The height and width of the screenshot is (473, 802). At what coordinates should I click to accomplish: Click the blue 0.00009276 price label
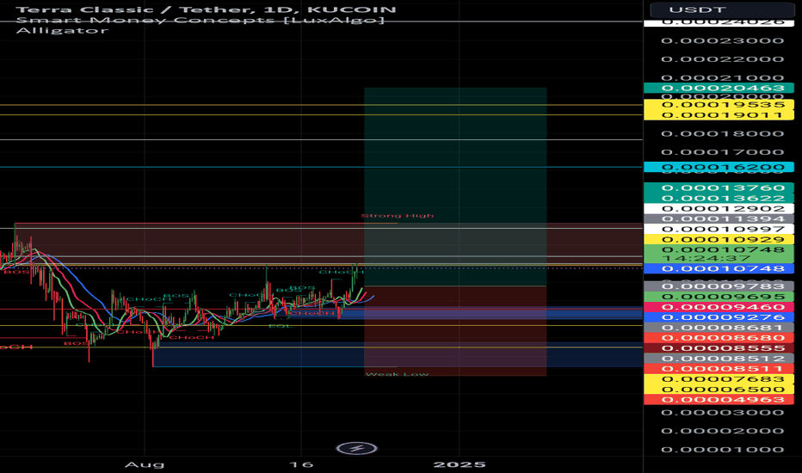pos(719,317)
